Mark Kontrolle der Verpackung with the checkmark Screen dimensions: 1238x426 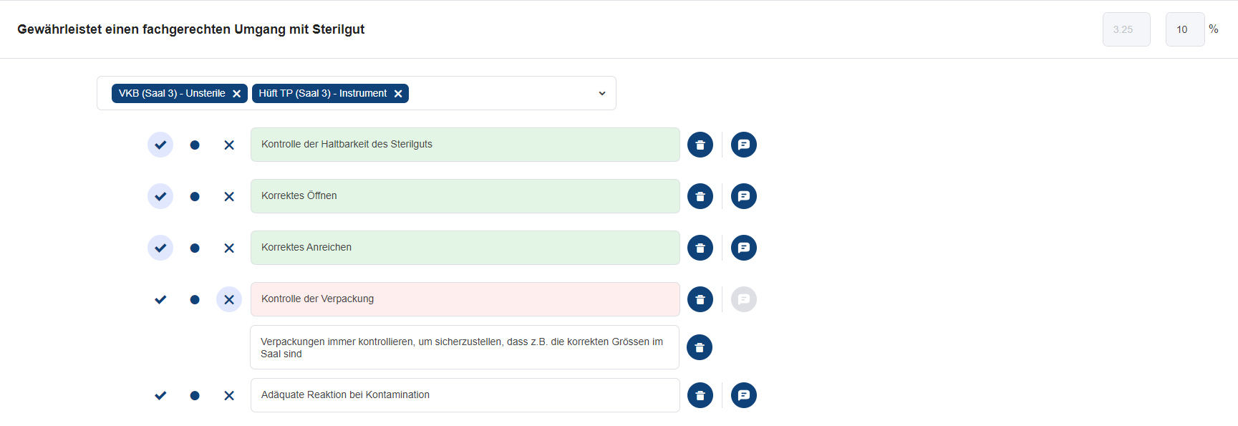160,299
